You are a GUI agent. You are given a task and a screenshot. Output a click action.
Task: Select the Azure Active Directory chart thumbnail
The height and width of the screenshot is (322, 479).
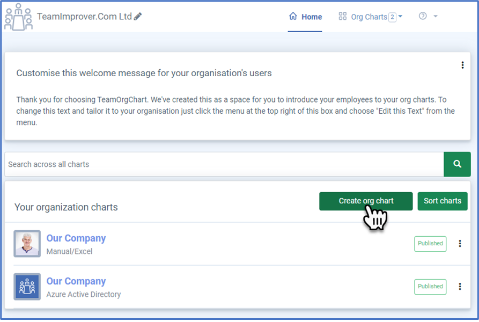(27, 287)
